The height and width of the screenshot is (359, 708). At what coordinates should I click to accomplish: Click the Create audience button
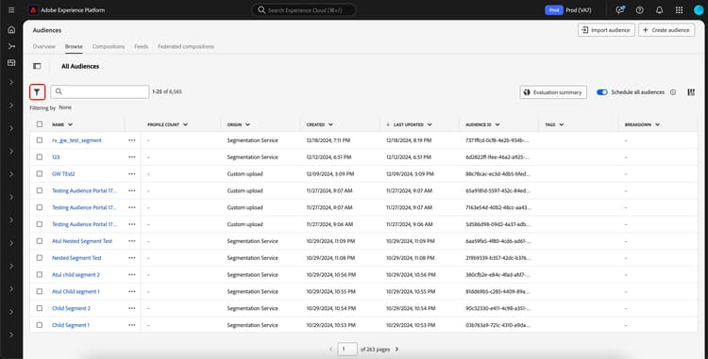[666, 30]
